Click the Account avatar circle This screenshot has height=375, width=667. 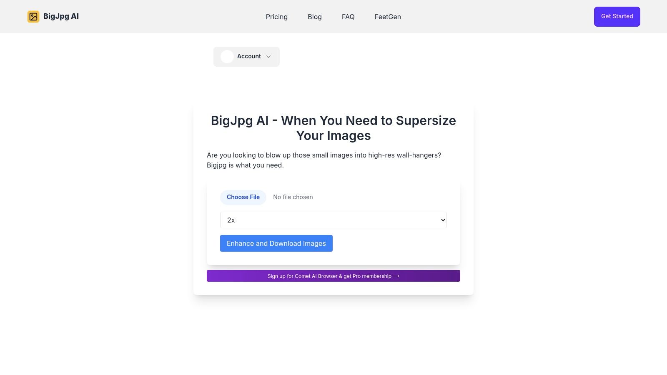coord(227,57)
